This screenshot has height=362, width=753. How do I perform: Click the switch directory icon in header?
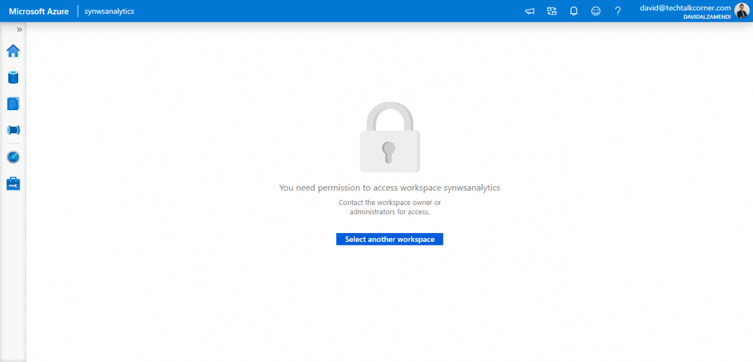552,11
